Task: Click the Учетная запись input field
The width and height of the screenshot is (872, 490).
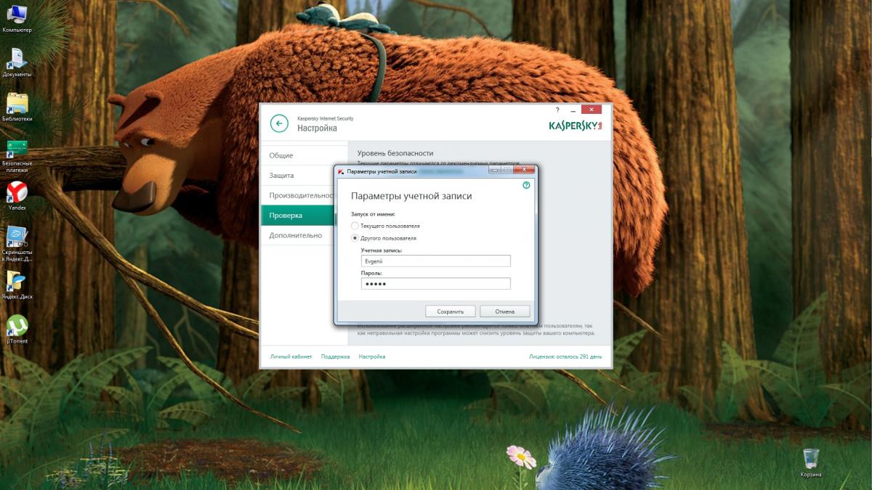Action: (435, 261)
